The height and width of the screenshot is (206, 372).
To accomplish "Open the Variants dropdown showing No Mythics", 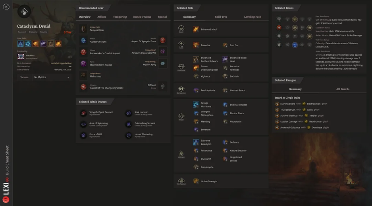I will pyautogui.click(x=52, y=77).
